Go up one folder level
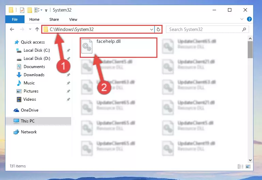The width and height of the screenshot is (262, 180). pyautogui.click(x=37, y=29)
